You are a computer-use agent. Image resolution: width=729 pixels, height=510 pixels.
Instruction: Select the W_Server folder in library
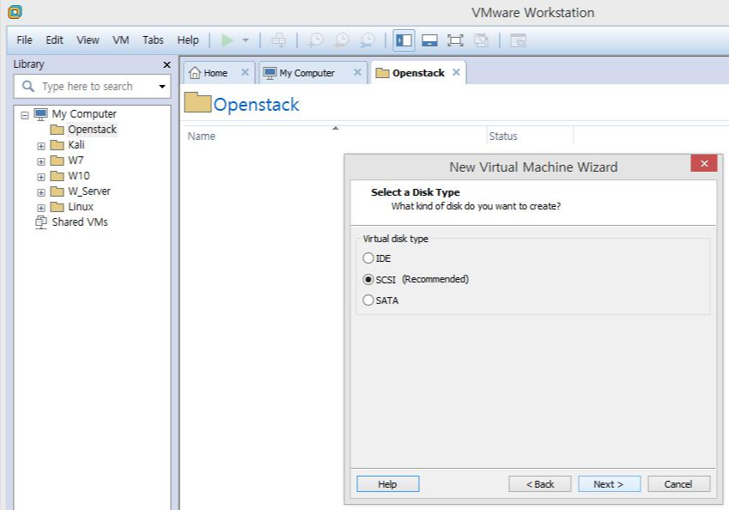pos(89,191)
